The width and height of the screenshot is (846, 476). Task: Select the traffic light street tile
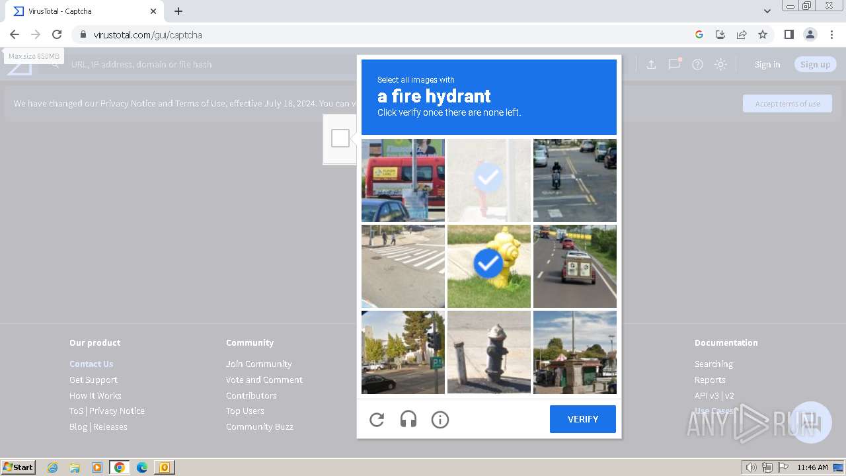point(403,352)
